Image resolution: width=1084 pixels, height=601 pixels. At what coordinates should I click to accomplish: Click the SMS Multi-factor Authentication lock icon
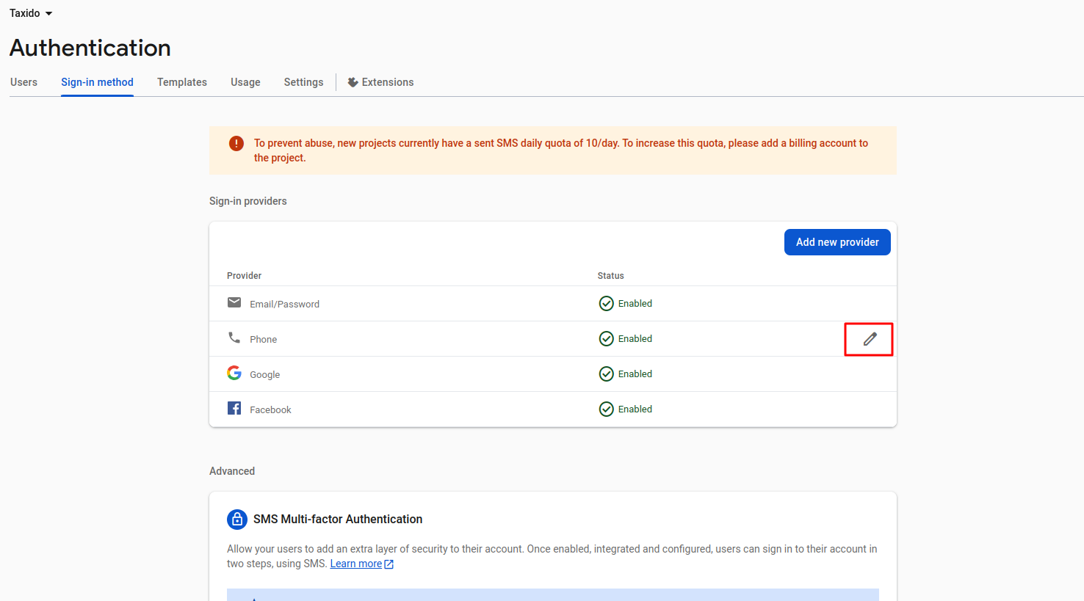(x=236, y=519)
